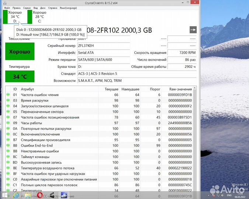Switch to CrystalDiskInfo taskbar button
Image resolution: width=249 pixels, height=199 pixels.
(64, 195)
